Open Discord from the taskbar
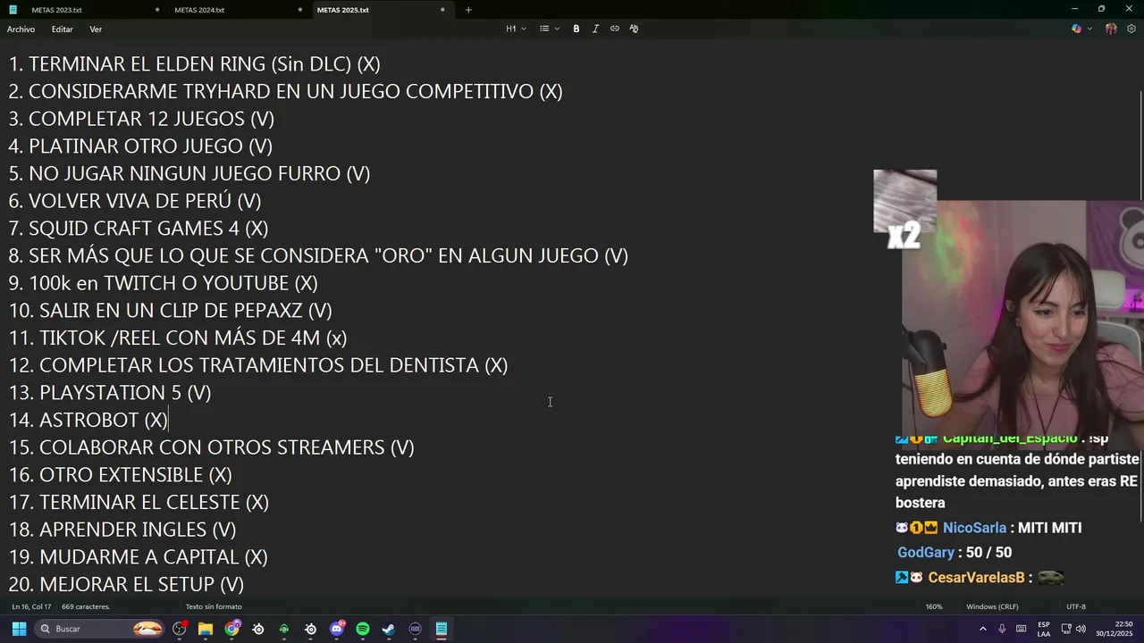 point(337,629)
